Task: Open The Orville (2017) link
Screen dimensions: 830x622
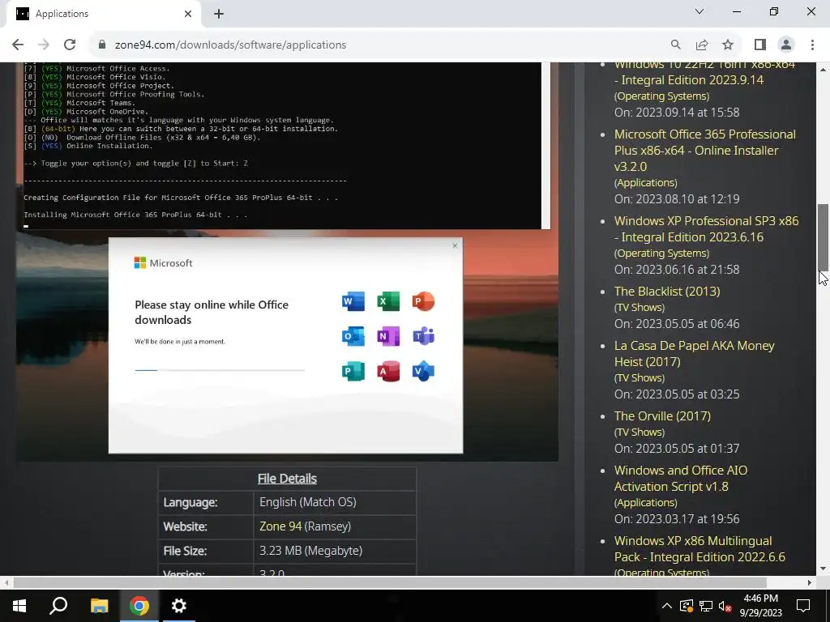Action: click(x=662, y=416)
